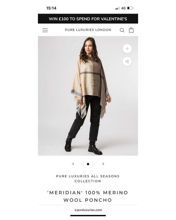Tap the Meridian poncho model photo

pos(88,96)
